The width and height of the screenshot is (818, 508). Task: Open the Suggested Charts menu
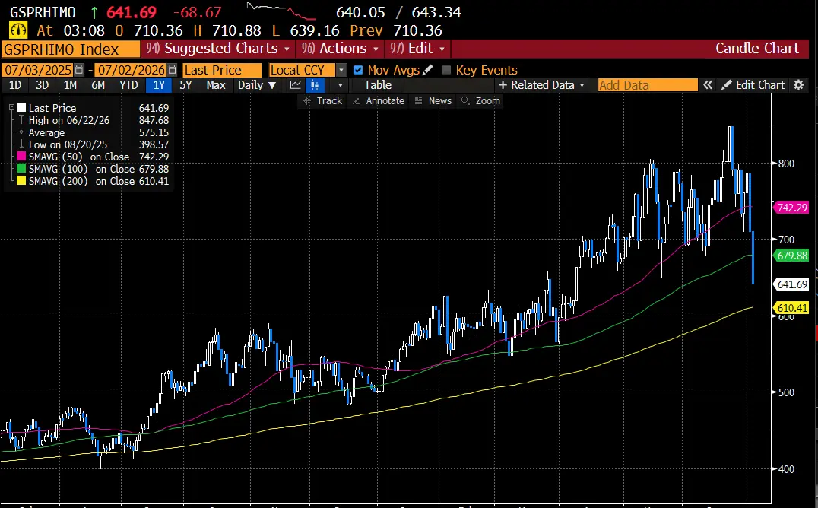(218, 49)
